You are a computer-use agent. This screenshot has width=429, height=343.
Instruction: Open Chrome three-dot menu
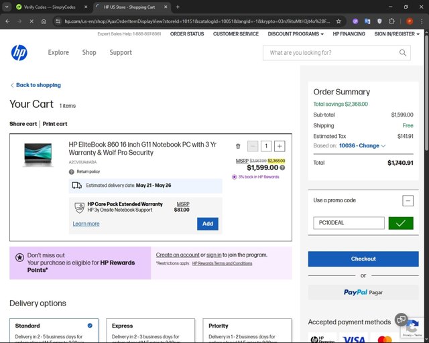[x=422, y=21]
